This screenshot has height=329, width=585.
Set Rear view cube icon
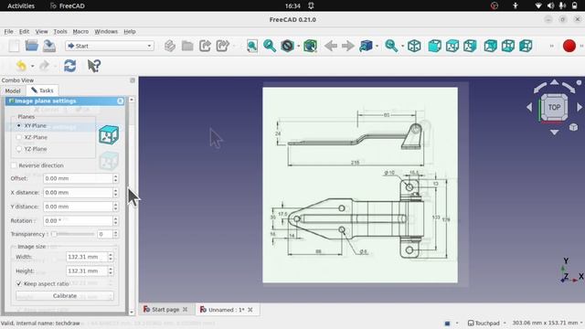(x=490, y=46)
